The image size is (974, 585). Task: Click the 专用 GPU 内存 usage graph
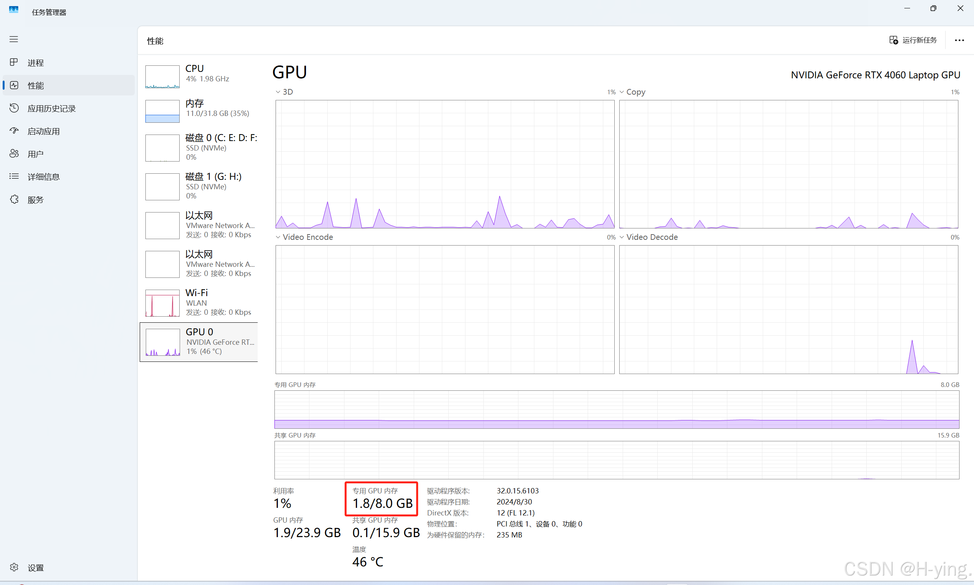[617, 409]
